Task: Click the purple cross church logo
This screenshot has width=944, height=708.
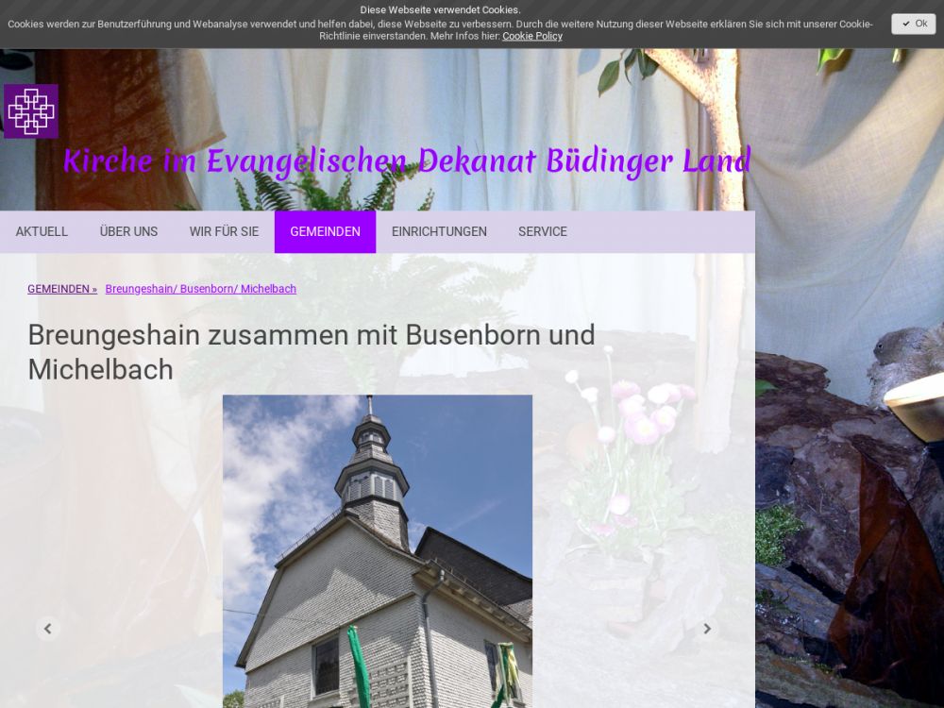Action: pos(31,111)
